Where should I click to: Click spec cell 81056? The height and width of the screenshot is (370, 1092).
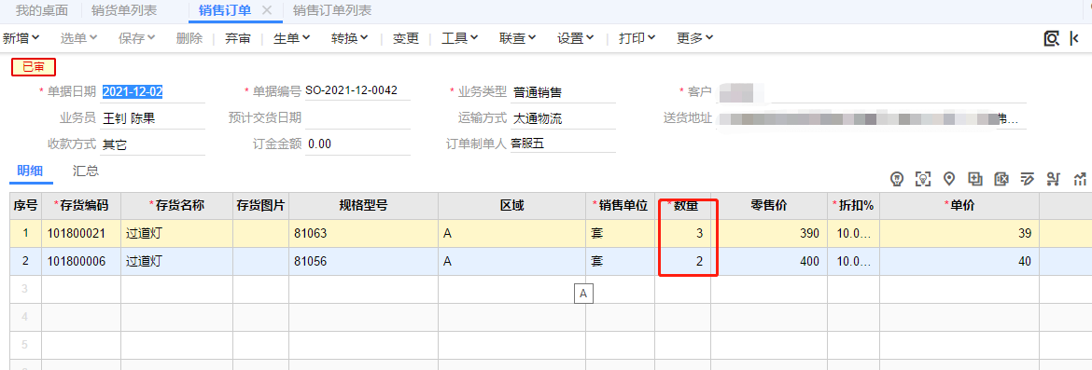point(364,262)
